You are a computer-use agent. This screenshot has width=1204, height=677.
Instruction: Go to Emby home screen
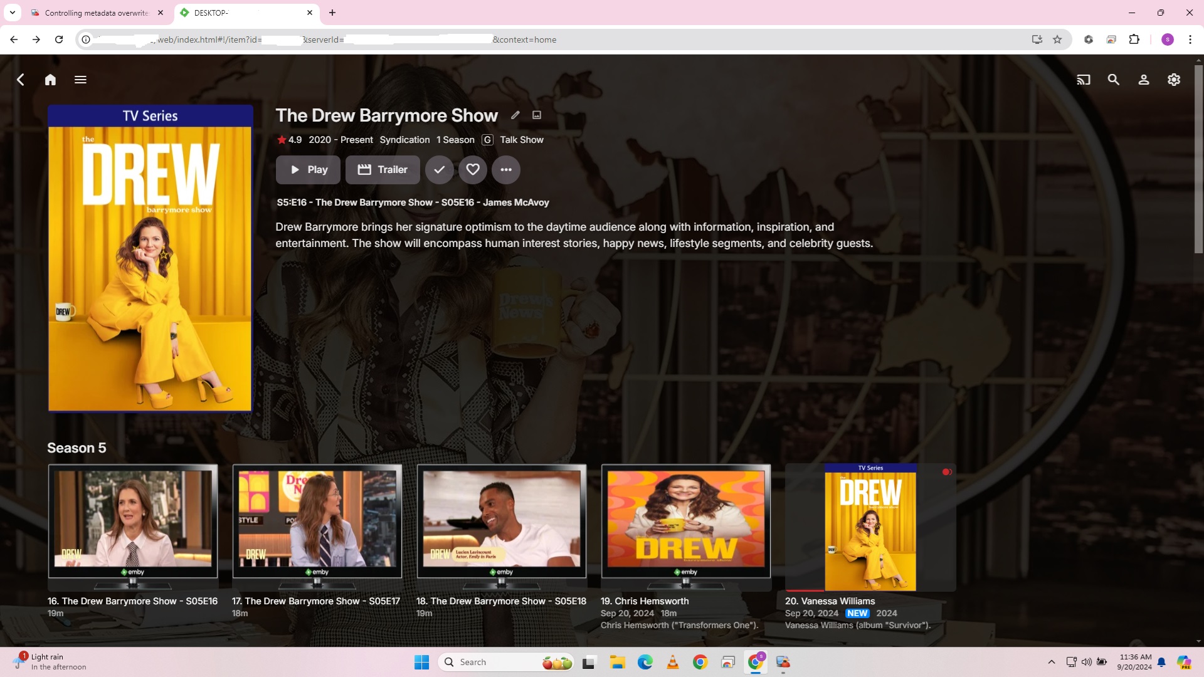(x=50, y=80)
